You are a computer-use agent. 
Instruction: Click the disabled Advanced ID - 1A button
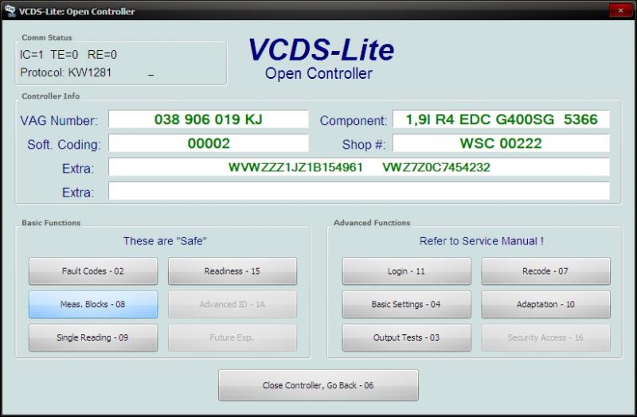(x=233, y=304)
